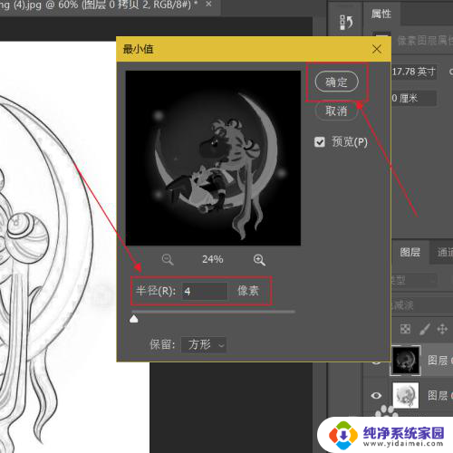The image size is (453, 453).
Task: Click the radius slider handle
Action: [x=134, y=319]
